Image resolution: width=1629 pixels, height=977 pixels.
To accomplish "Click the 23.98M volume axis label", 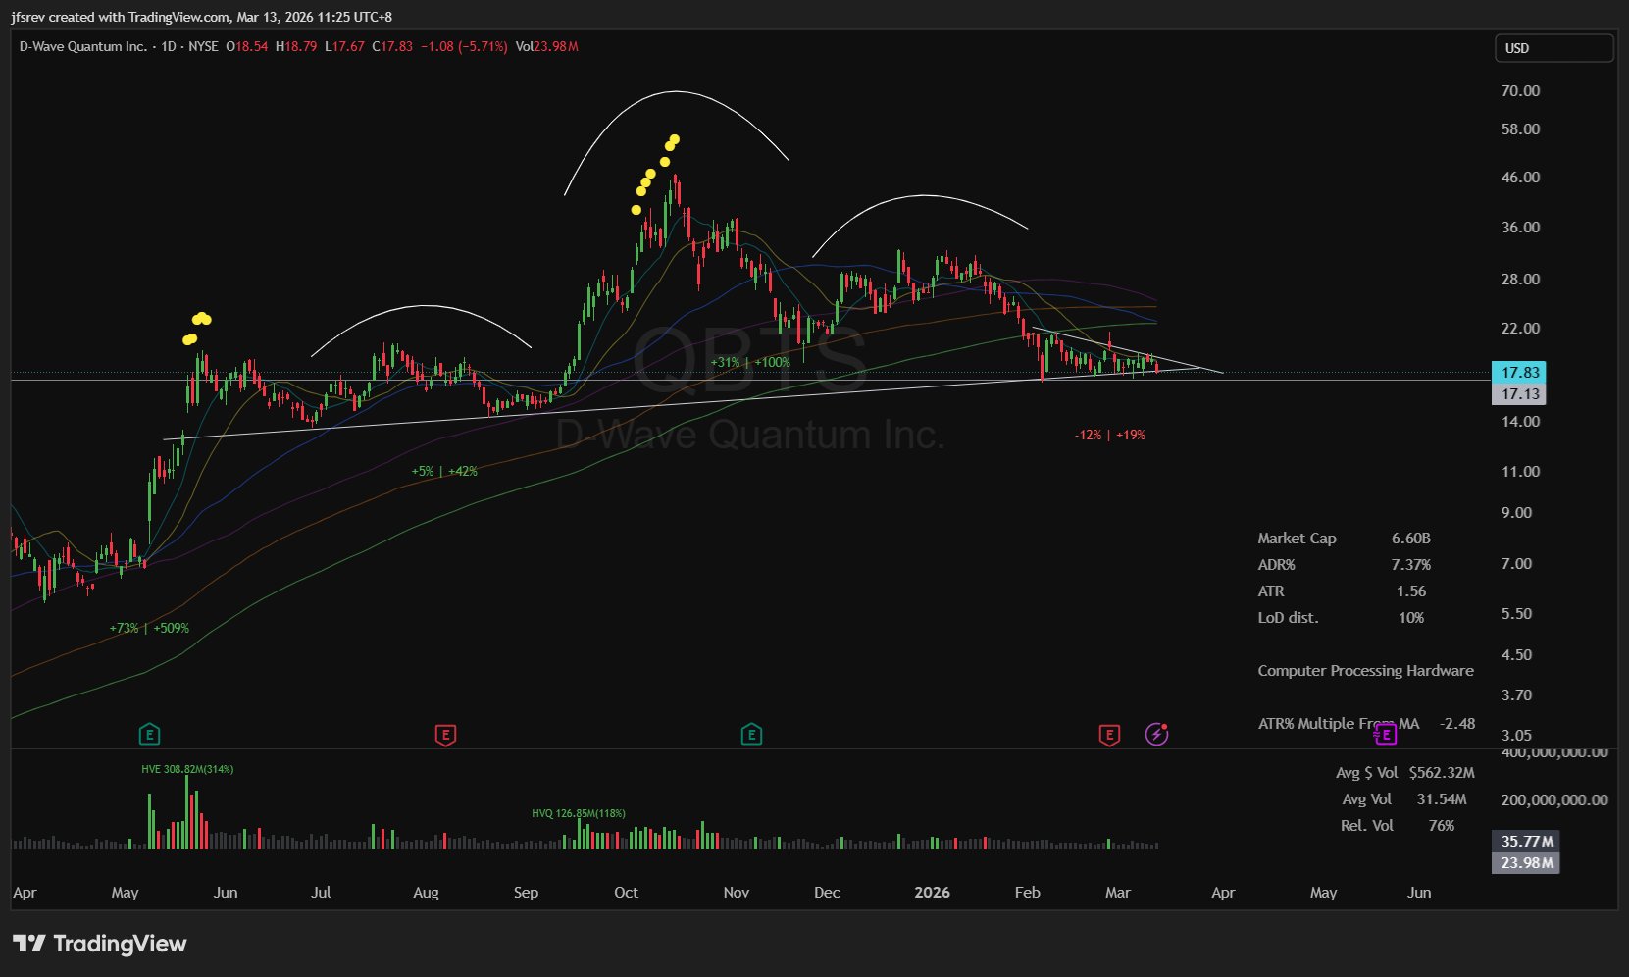I will [x=1526, y=863].
